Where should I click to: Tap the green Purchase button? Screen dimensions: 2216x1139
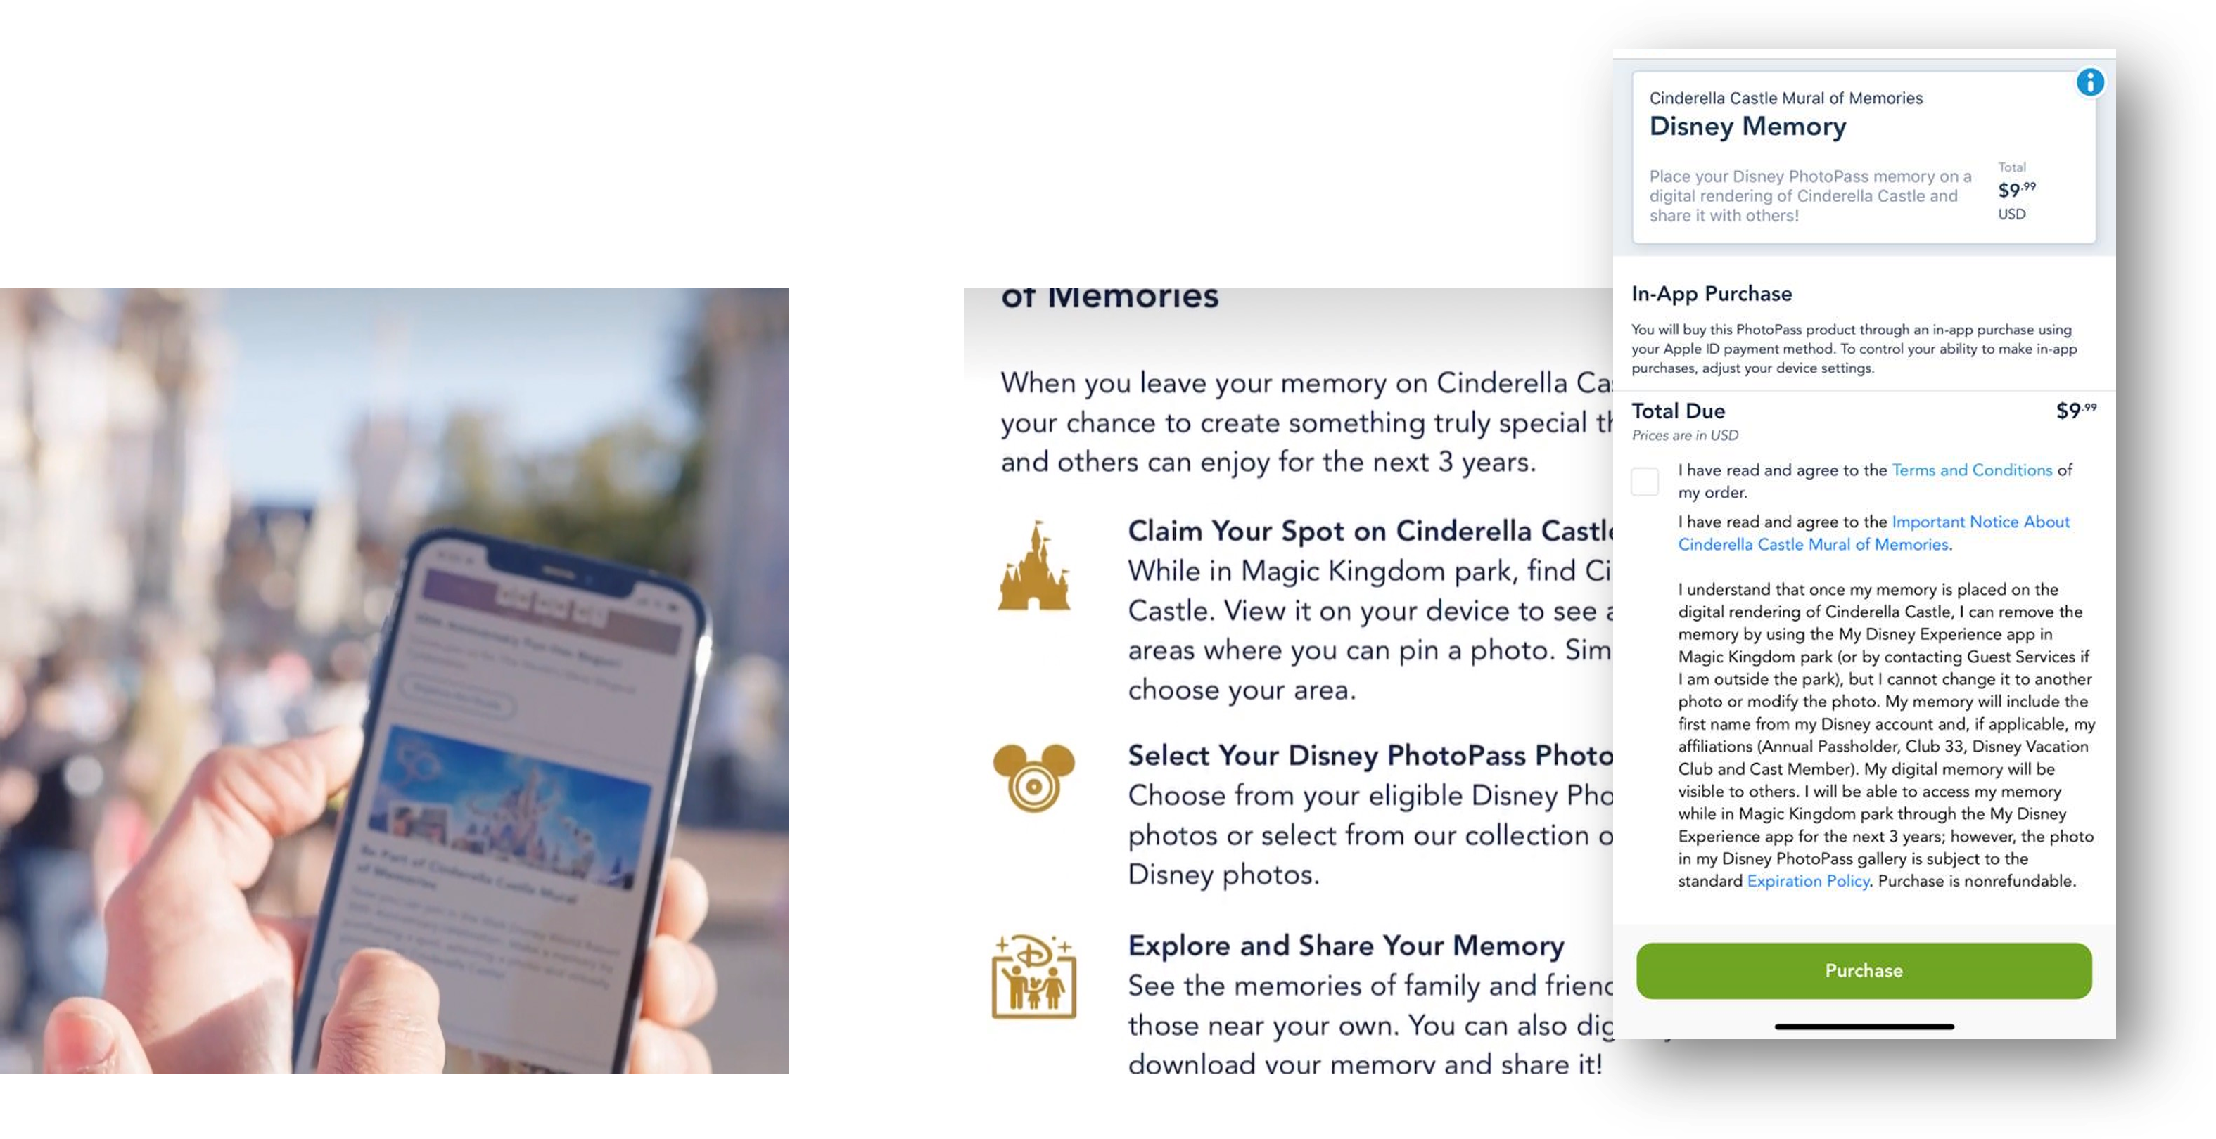(x=1864, y=970)
